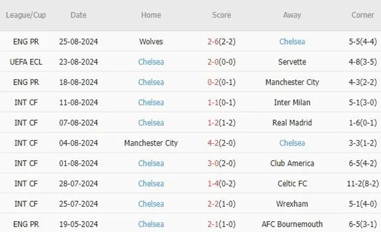The width and height of the screenshot is (381, 232).
Task: Open Chelsea link in Servette match row
Action: point(151,62)
